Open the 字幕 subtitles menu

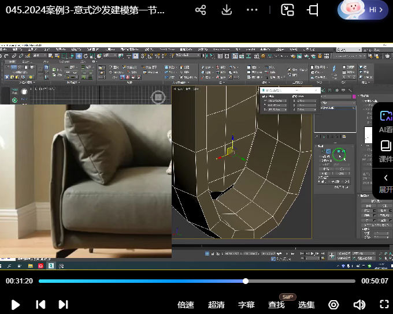click(246, 305)
